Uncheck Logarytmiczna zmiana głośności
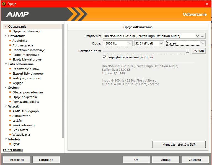212x165 pixels. pos(104,57)
